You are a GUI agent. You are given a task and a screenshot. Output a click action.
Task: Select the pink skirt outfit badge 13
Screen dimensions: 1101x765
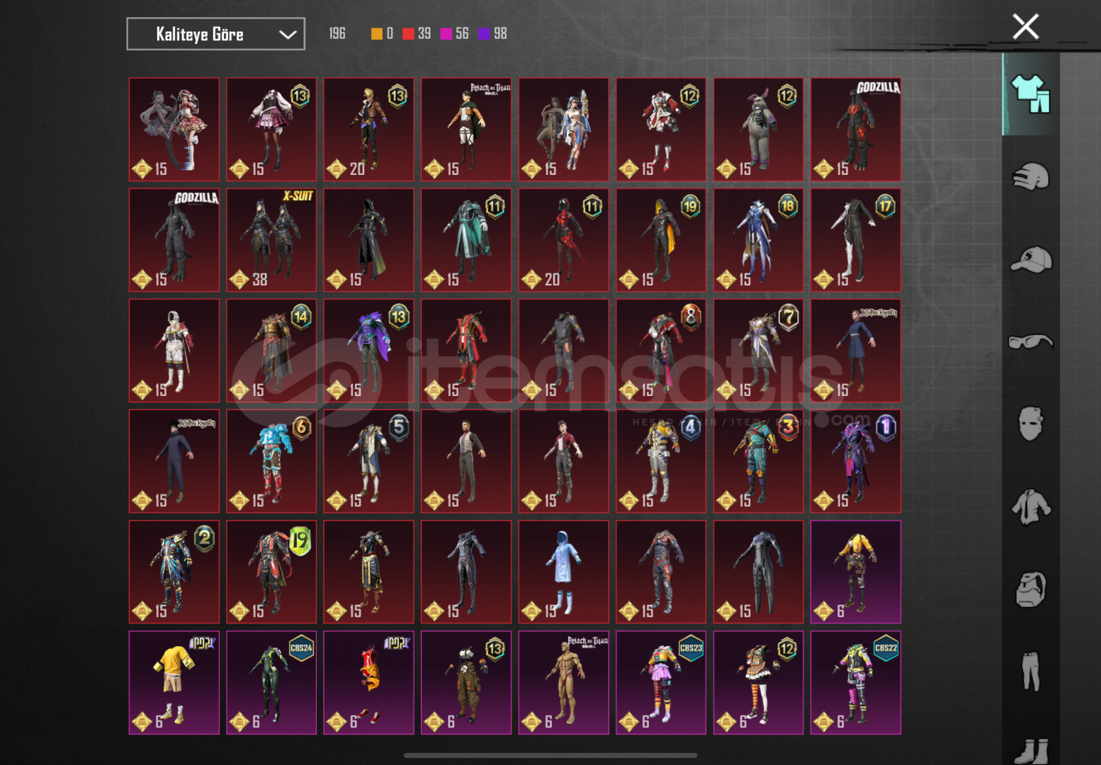click(271, 130)
